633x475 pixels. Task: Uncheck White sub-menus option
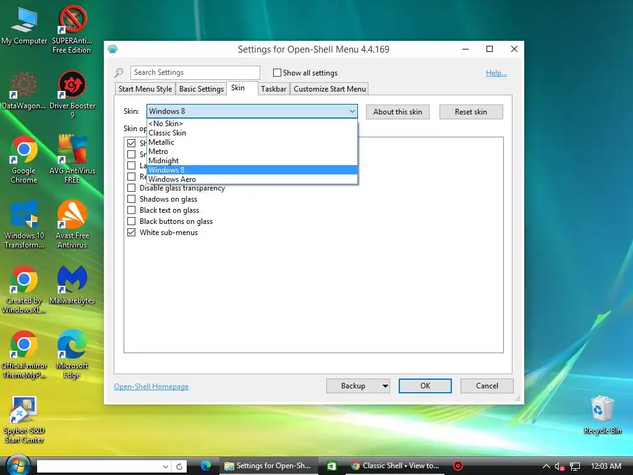point(131,233)
